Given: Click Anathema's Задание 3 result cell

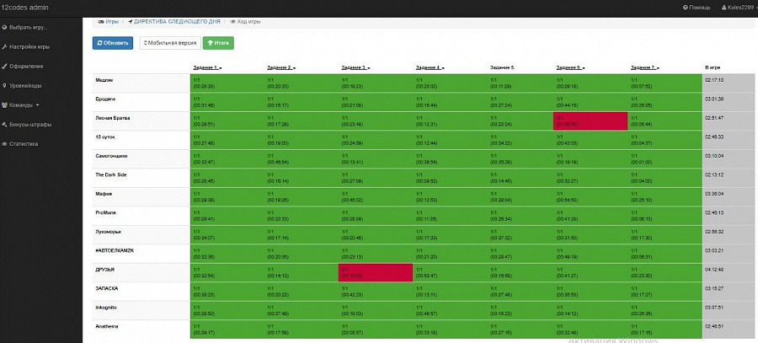Looking at the screenshot, I should pyautogui.click(x=375, y=330).
